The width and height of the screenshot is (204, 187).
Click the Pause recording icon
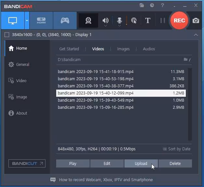tap(162, 20)
